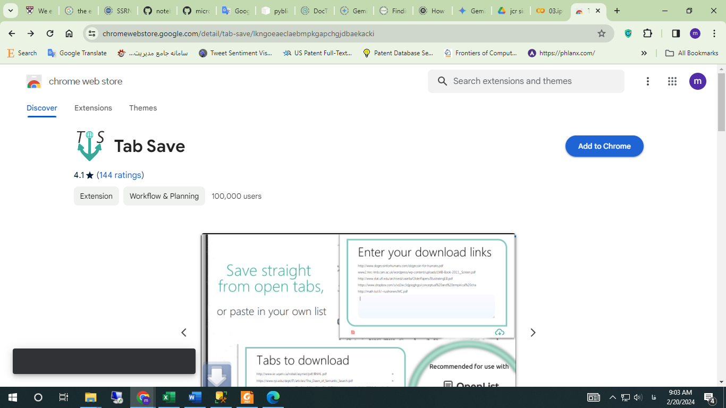Click the Tab Save screenshot preview

(x=358, y=310)
